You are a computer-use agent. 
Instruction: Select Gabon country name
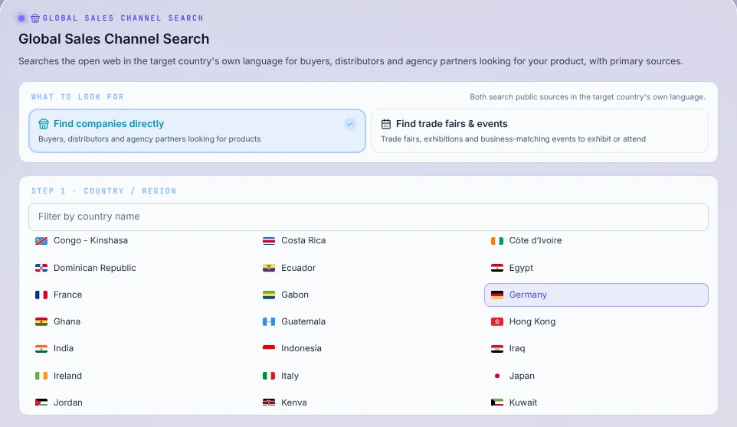(295, 295)
